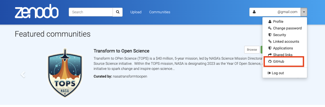Click the user icon in account button
This screenshot has width=325, height=107.
[x=254, y=12]
